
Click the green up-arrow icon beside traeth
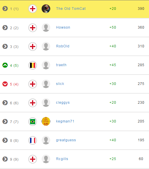coord(5,65)
